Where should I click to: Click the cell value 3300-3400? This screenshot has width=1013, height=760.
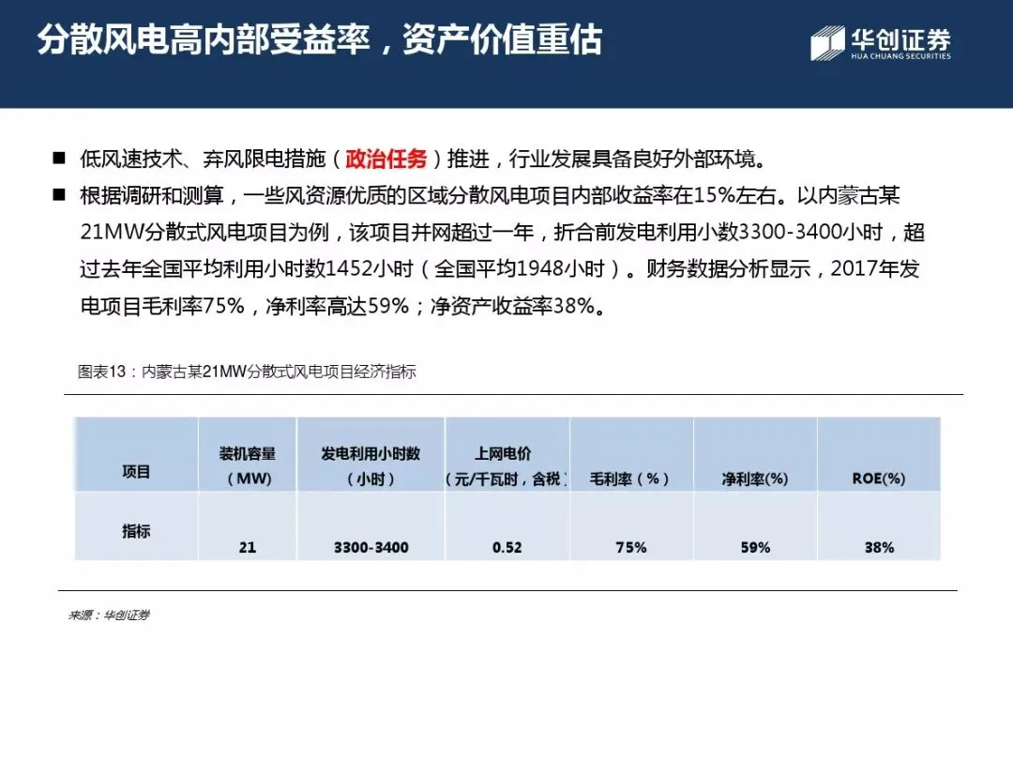tap(370, 547)
